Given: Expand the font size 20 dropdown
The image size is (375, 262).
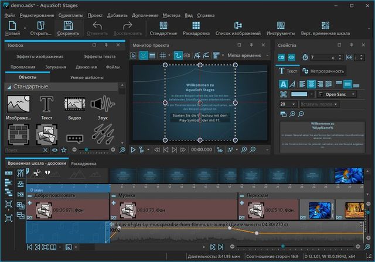Looking at the screenshot, I should [287, 104].
